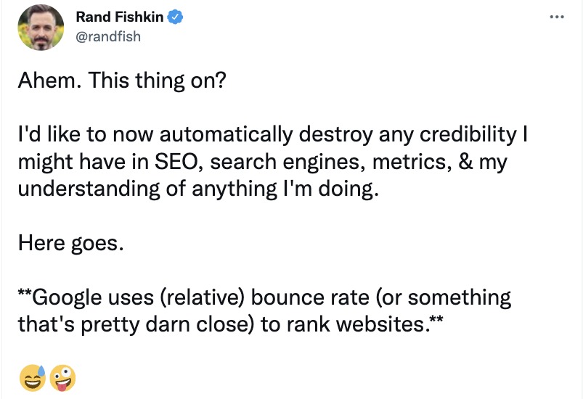This screenshot has height=399, width=583.
Task: Click the grinning sweat emoji
Action: pos(33,378)
